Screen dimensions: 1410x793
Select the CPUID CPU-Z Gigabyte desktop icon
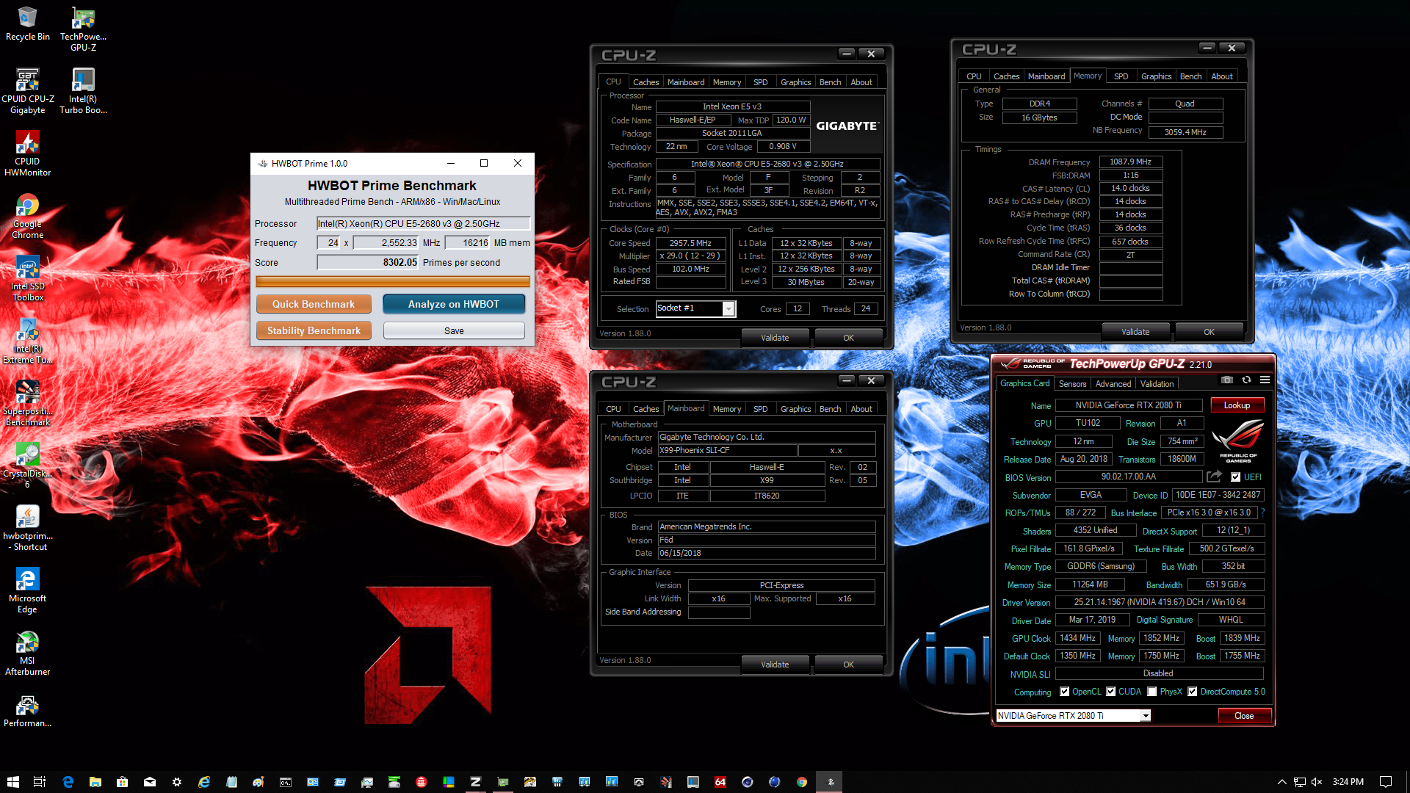click(28, 91)
